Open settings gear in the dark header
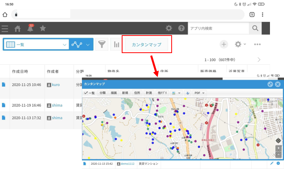The height and width of the screenshot is (169, 284). [x=169, y=28]
